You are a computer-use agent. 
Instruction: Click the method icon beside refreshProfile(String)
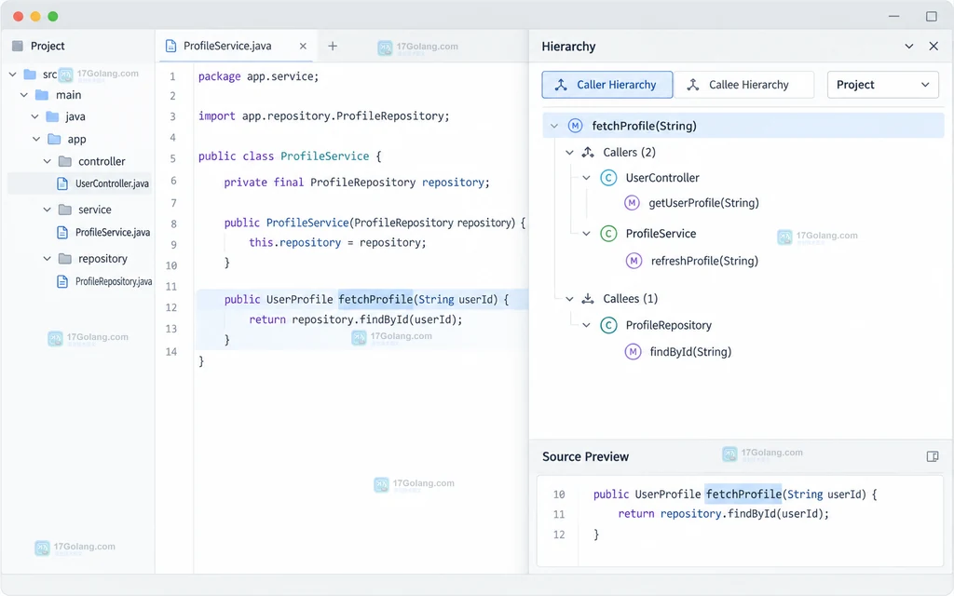[634, 261]
